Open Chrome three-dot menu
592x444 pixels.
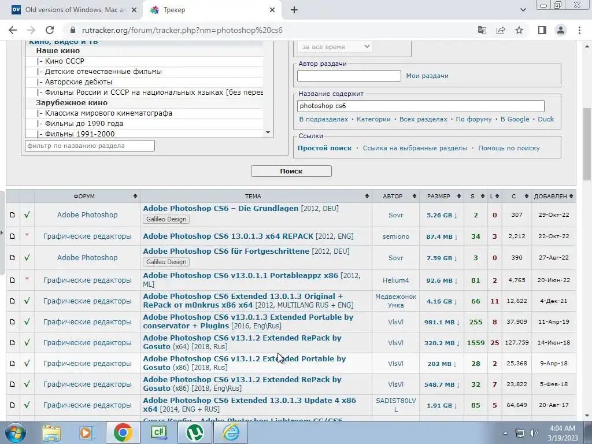tap(579, 30)
